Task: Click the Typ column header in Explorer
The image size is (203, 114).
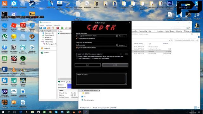Action: [x=150, y=44]
